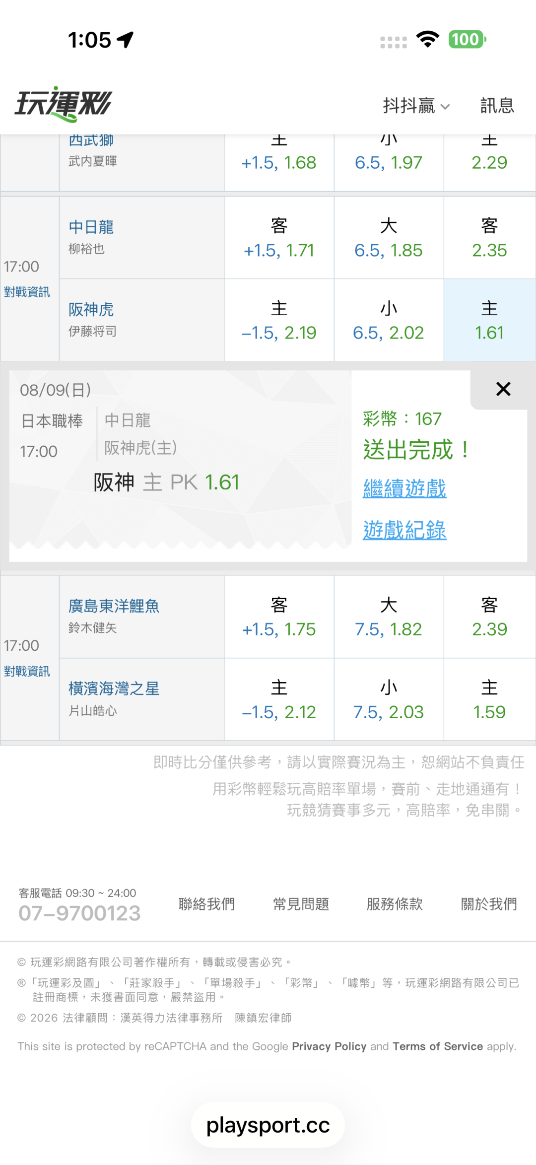
Task: Pick 中日龍 spread +1.5, 1.71
Action: click(x=279, y=238)
